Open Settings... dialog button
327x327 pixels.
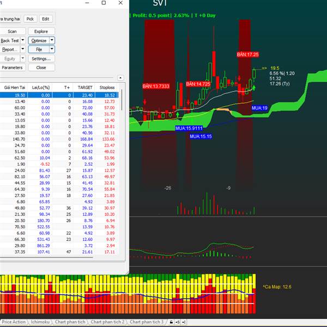41,58
